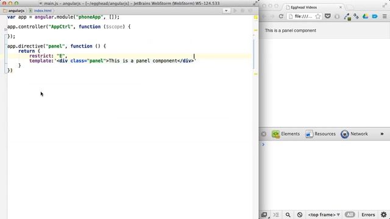This screenshot has height=219, width=390.
Task: Click the fold marker beside the controller's closing '});'
Action: [x=5, y=36]
